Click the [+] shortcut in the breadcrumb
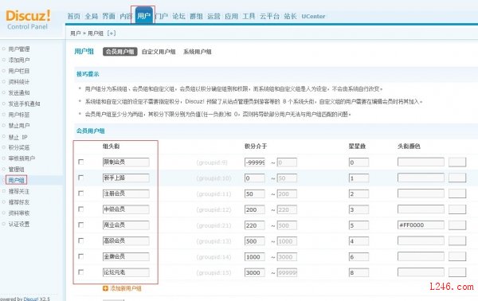This screenshot has height=301, width=478. pos(112,33)
